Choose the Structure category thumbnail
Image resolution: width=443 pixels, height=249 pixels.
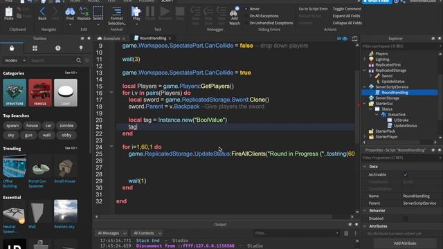click(15, 93)
